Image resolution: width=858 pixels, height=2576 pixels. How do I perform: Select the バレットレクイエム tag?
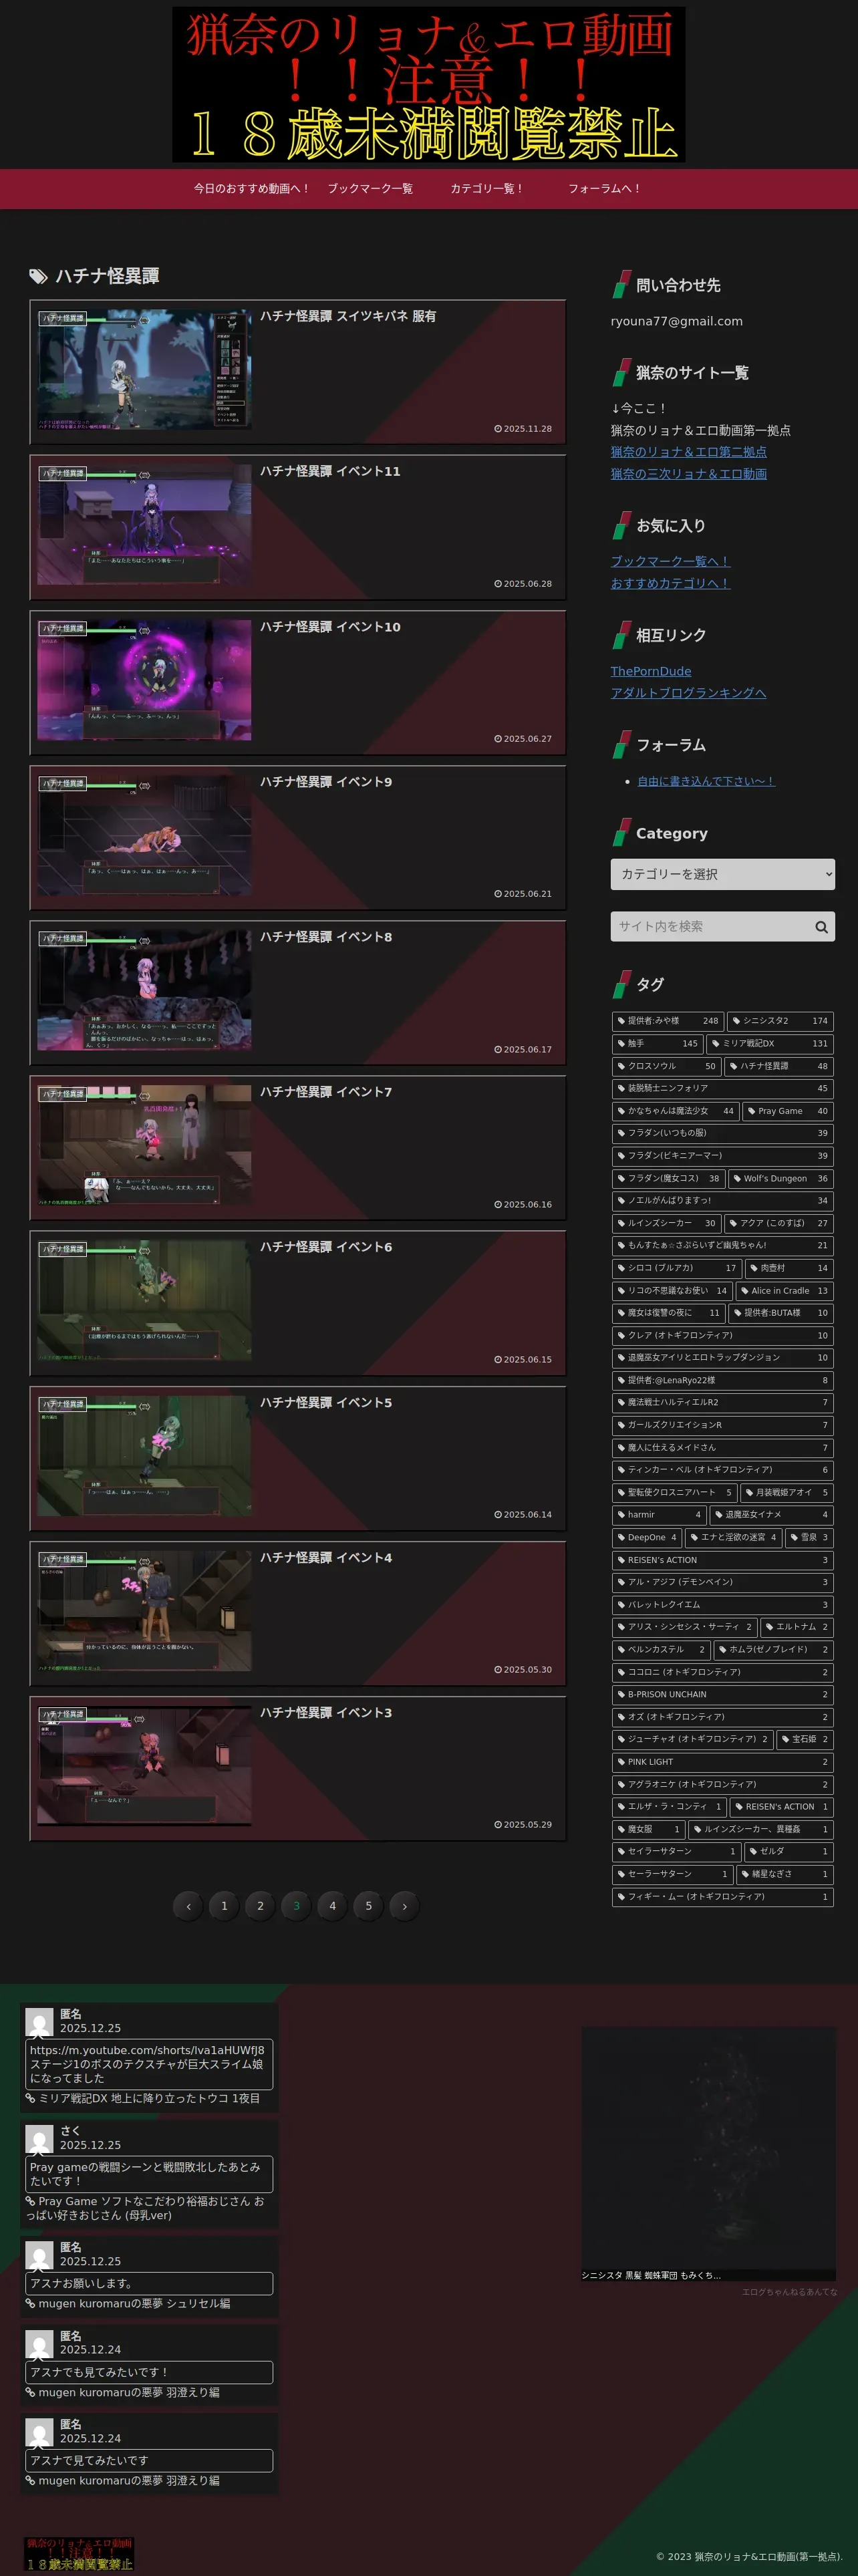point(722,1605)
